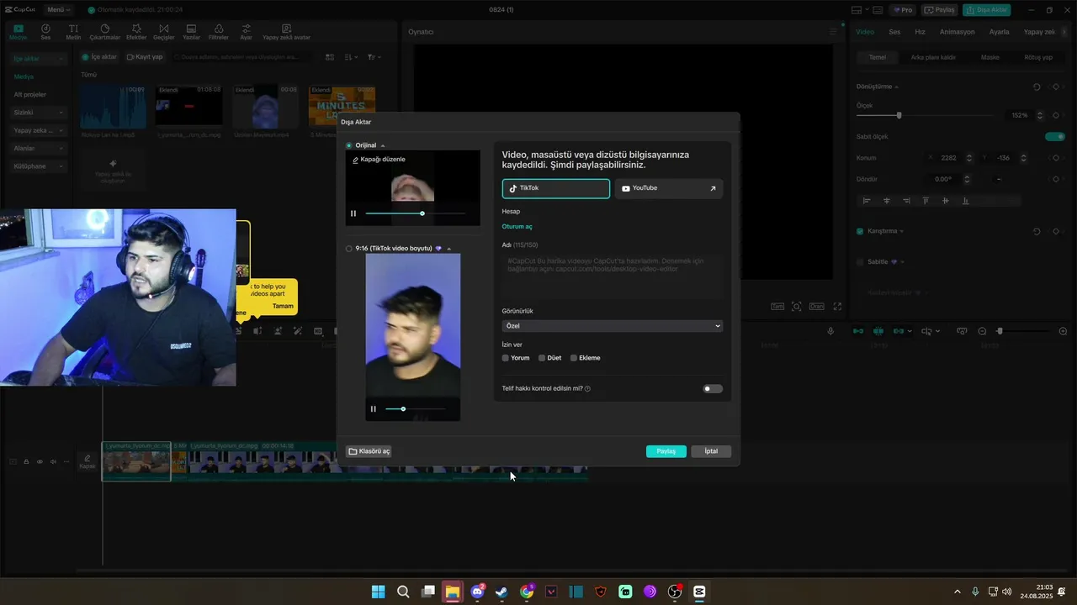This screenshot has width=1077, height=605.
Task: Click the TikTok share option
Action: tap(556, 188)
